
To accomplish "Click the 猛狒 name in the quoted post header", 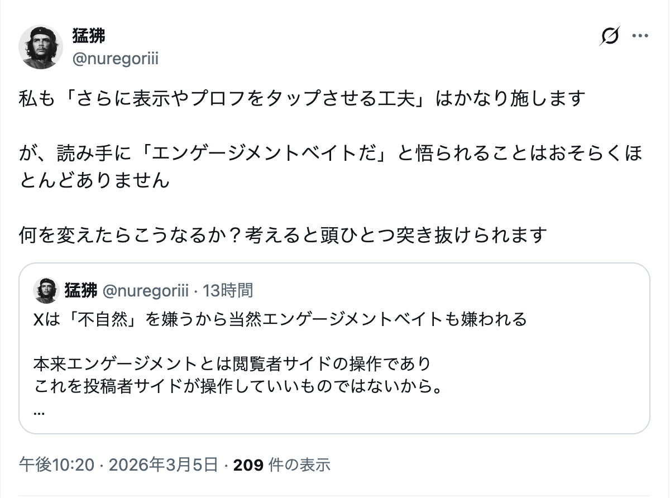I will pyautogui.click(x=80, y=290).
